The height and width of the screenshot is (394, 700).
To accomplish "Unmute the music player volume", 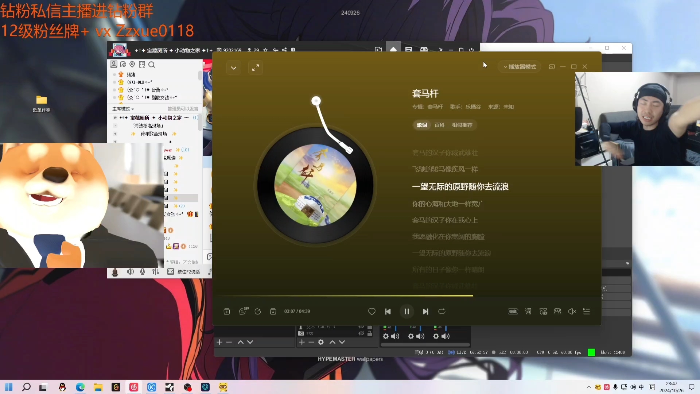I will [x=572, y=311].
